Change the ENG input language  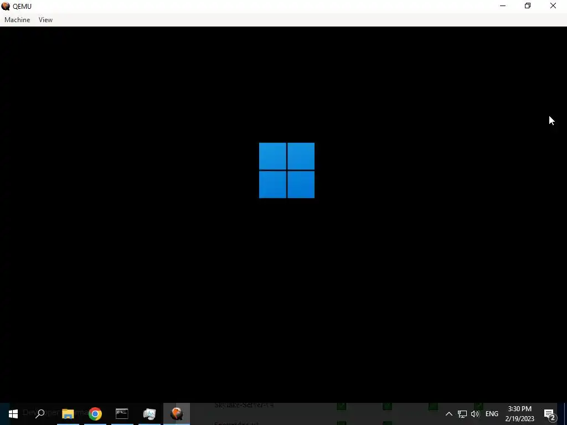click(x=492, y=414)
